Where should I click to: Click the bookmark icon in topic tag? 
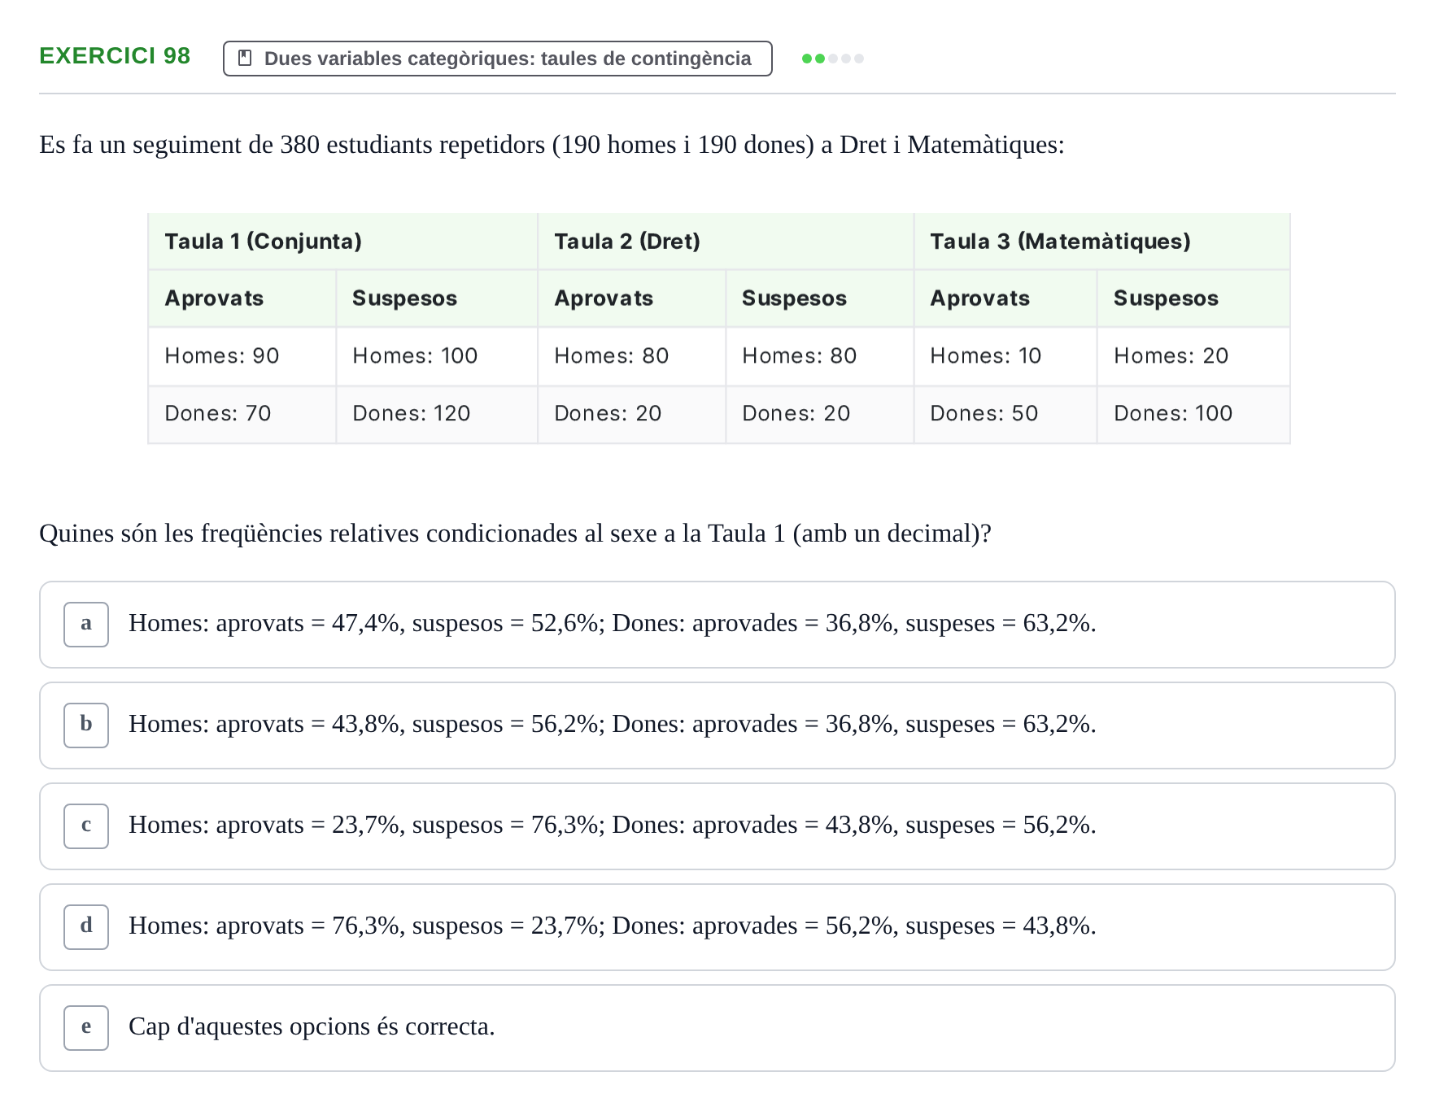(244, 59)
